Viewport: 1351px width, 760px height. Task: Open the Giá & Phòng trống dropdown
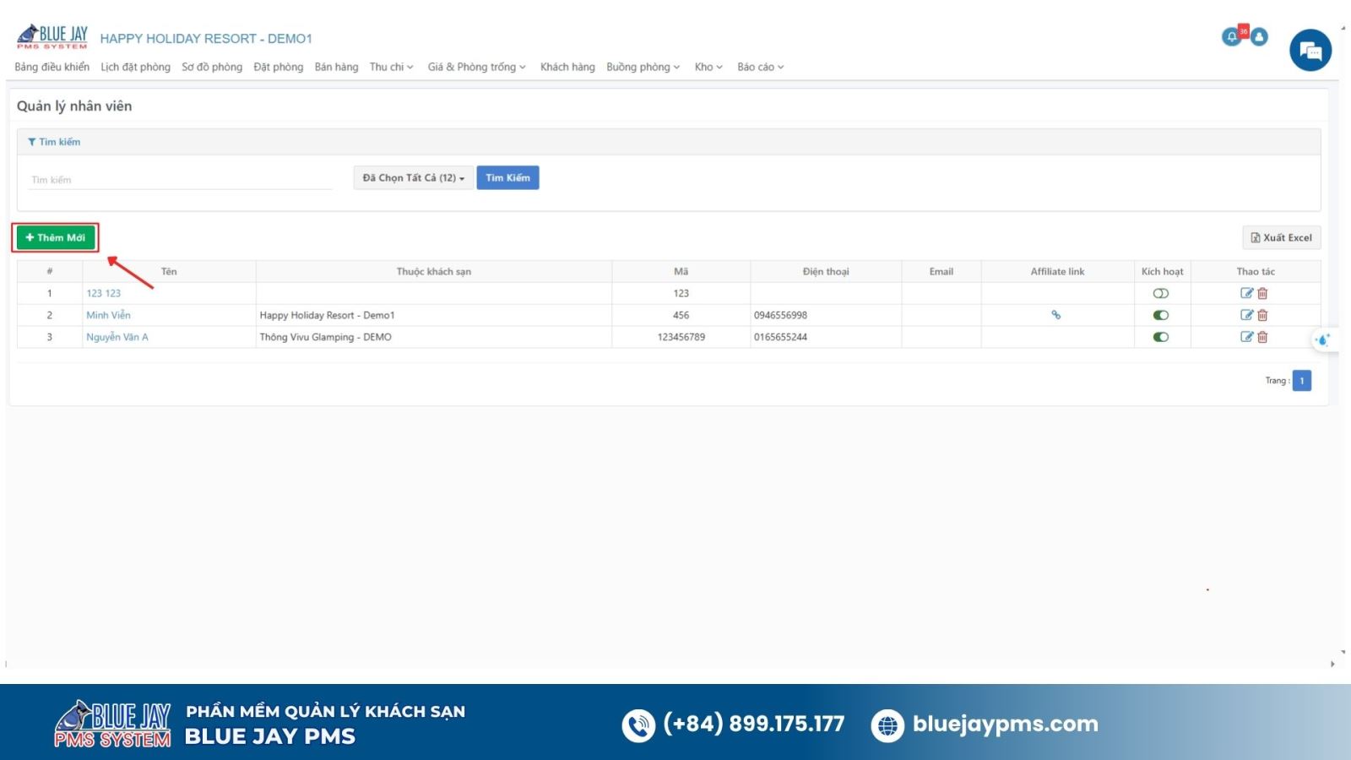(475, 67)
